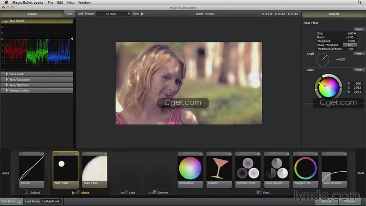Expand the Hue/Saturation scope
The height and width of the screenshot is (206, 366).
(x=7, y=79)
